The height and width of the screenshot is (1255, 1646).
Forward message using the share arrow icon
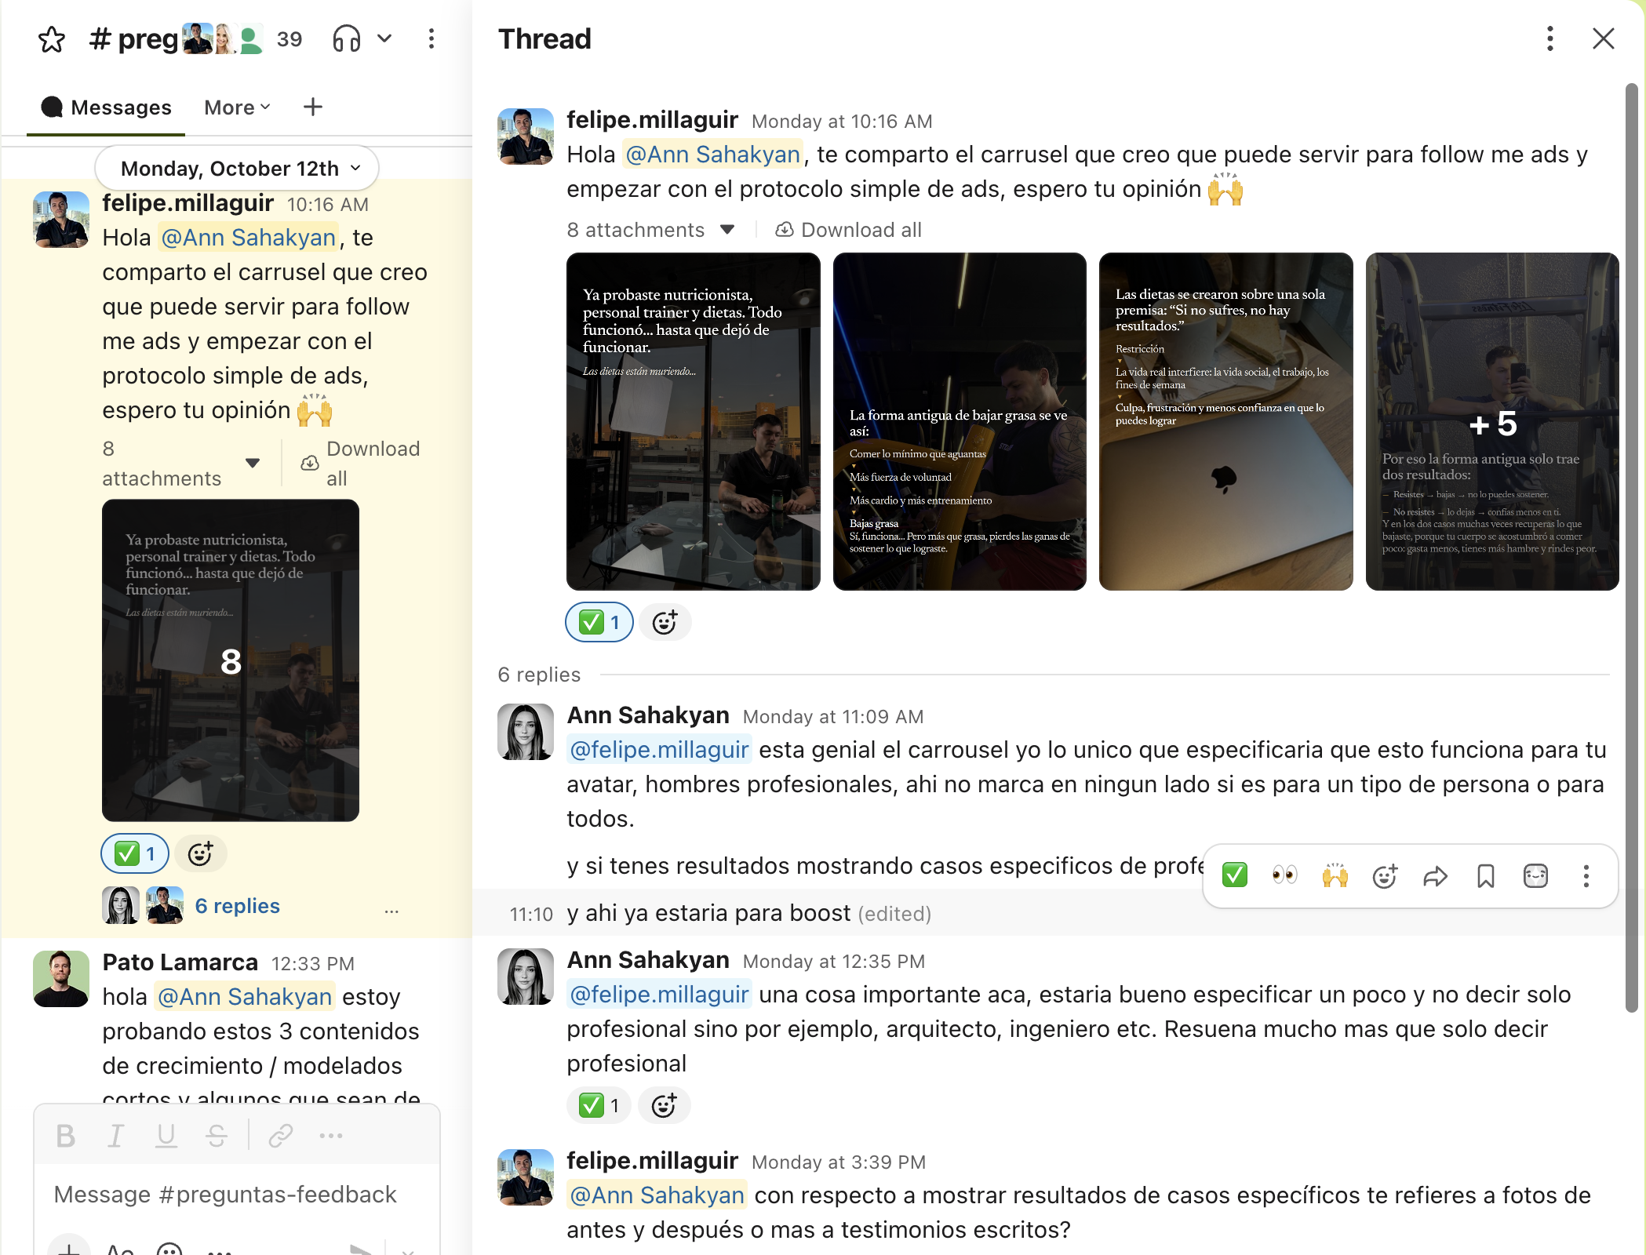click(1435, 876)
